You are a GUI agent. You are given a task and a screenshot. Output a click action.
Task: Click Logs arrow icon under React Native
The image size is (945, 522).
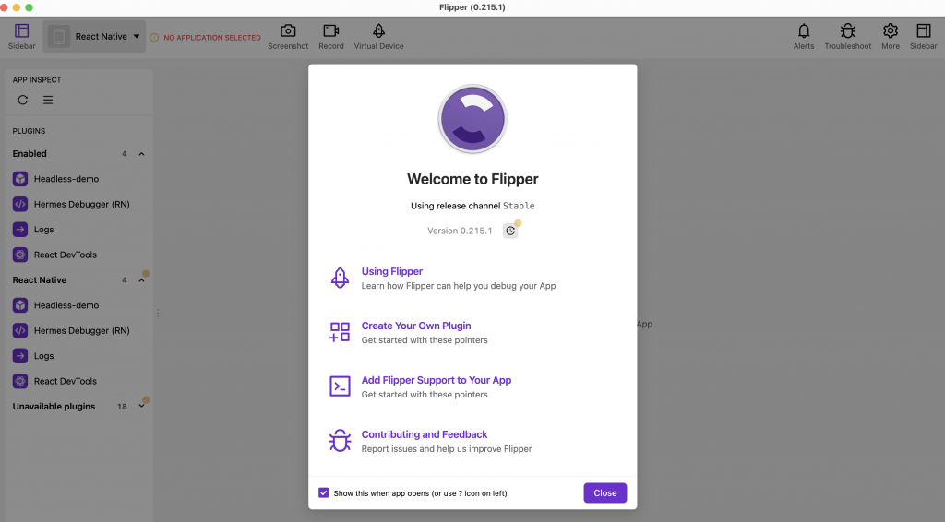pyautogui.click(x=20, y=356)
